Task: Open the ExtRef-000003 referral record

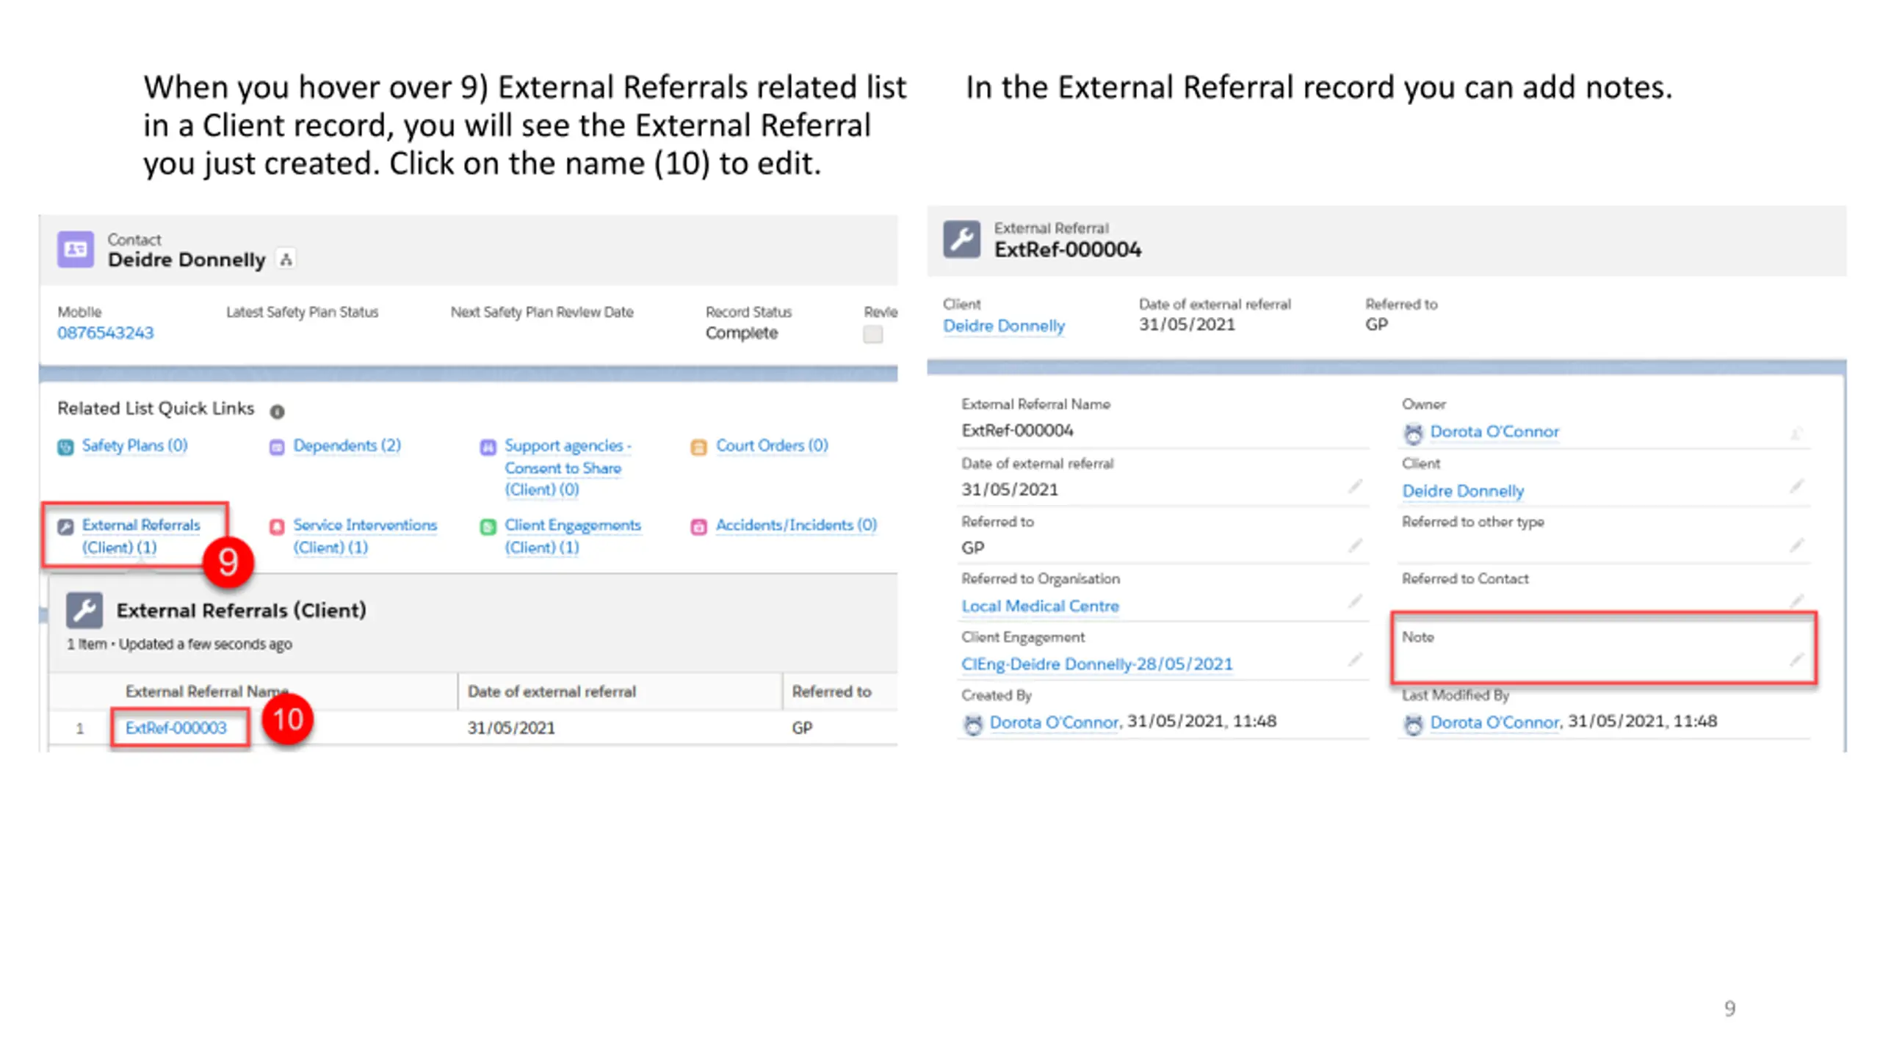Action: [176, 728]
